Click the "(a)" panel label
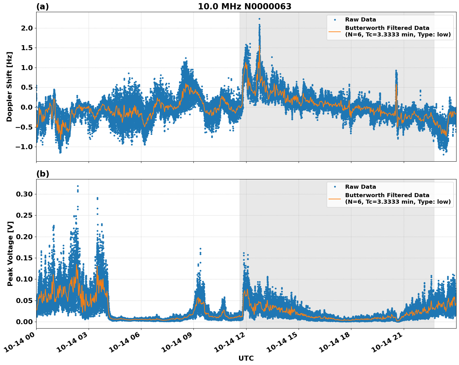Screen dimensions: 459x365 [x=42, y=7]
